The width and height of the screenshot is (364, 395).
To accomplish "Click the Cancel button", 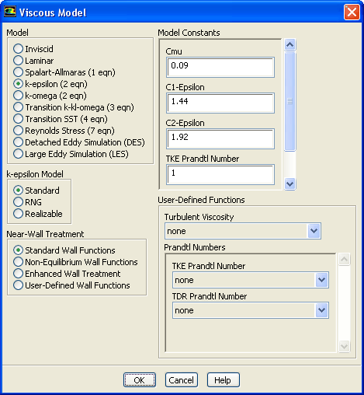I will (182, 380).
